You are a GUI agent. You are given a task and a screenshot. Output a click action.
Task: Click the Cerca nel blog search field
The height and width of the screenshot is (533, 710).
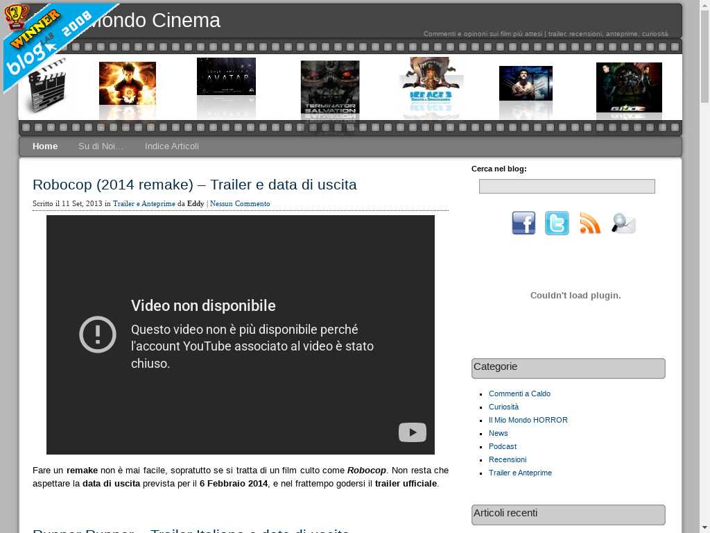pyautogui.click(x=566, y=186)
